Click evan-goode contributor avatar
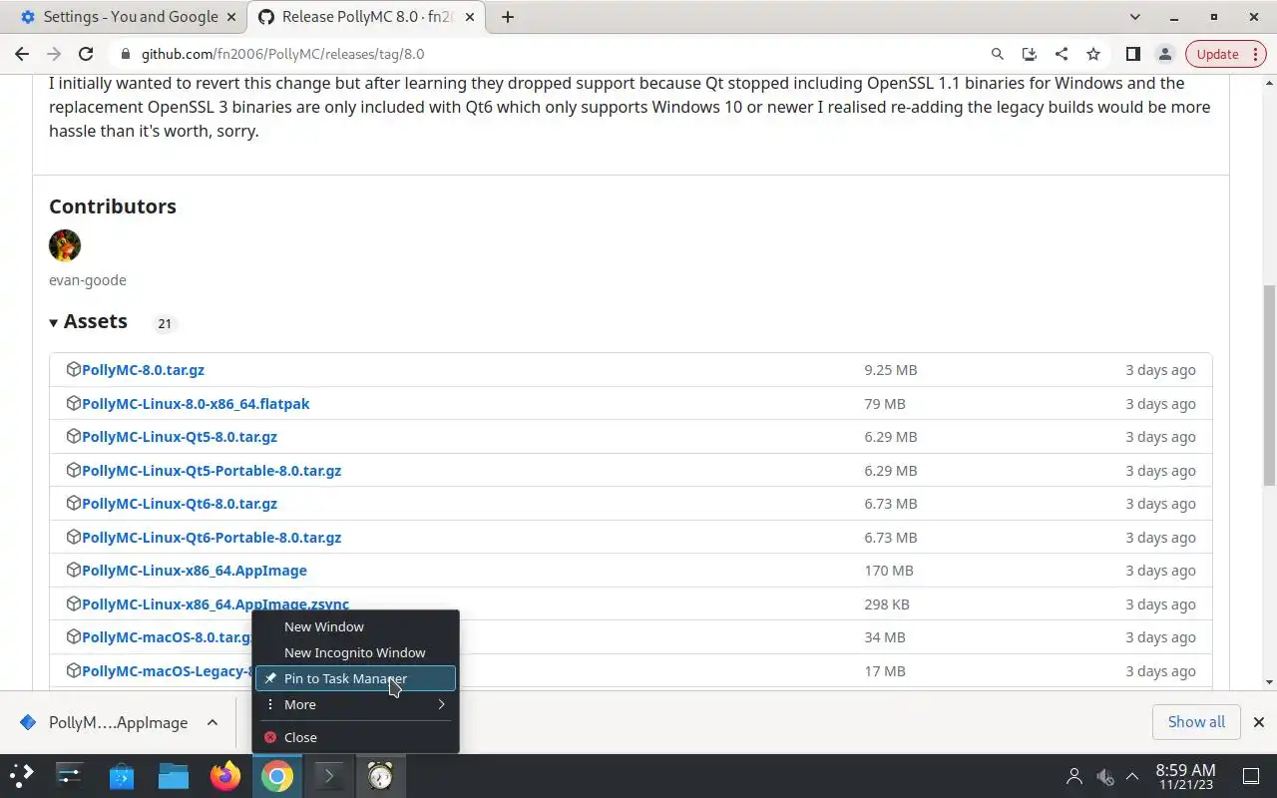The width and height of the screenshot is (1277, 798). click(65, 245)
